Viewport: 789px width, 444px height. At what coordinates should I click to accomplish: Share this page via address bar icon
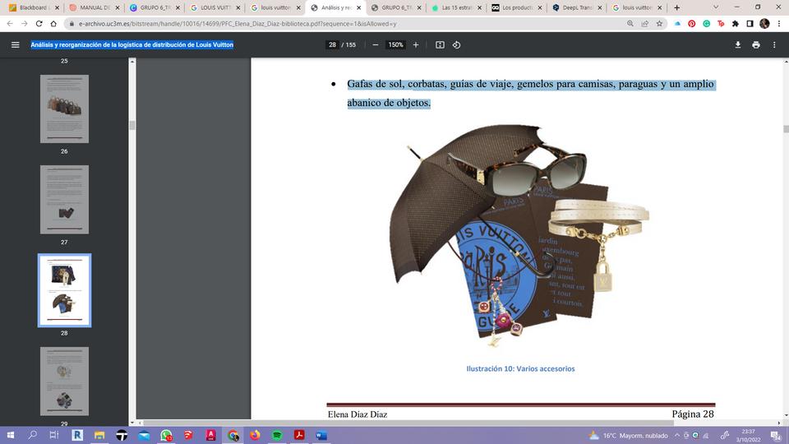click(644, 24)
